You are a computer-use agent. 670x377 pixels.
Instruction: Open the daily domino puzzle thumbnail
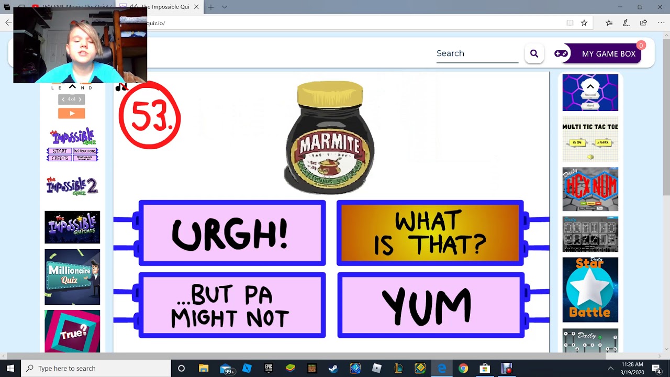(590, 234)
